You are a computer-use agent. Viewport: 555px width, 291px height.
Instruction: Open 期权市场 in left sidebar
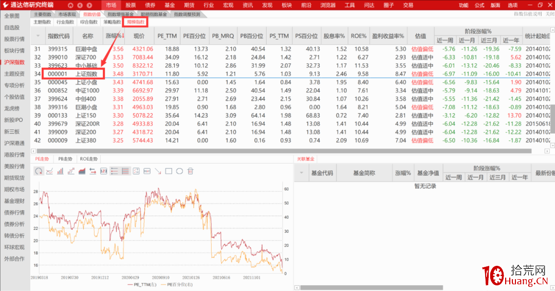(14, 189)
